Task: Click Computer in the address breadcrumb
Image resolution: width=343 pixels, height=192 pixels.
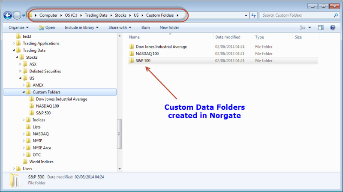Action: [48, 15]
